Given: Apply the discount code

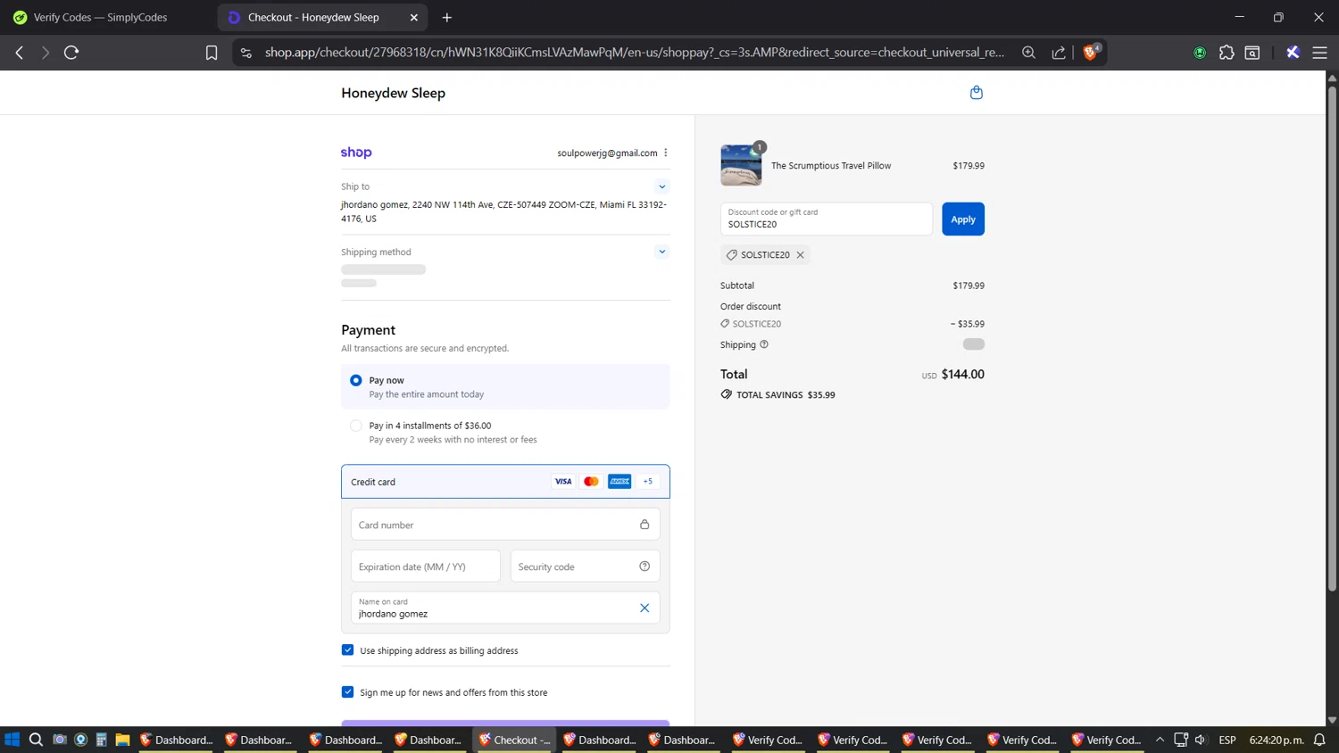Looking at the screenshot, I should coord(963,219).
